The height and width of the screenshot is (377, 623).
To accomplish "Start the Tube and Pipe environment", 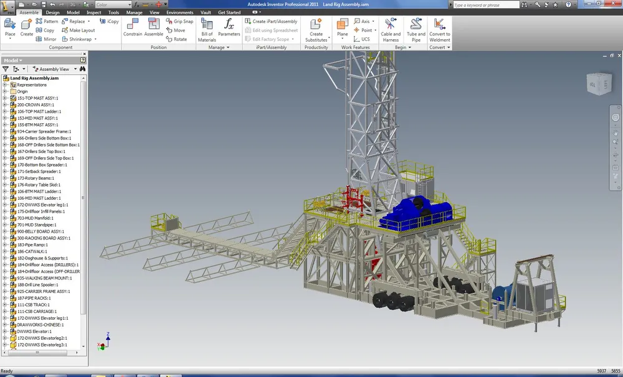I will click(x=416, y=30).
